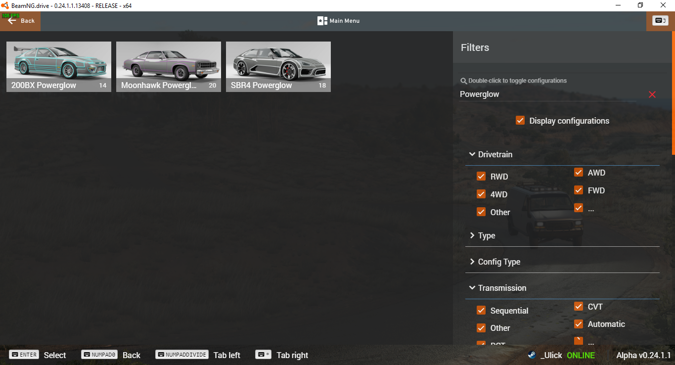Select the 200BX Powerglow vehicle thumbnail
Viewport: 675px width, 365px height.
[x=59, y=67]
